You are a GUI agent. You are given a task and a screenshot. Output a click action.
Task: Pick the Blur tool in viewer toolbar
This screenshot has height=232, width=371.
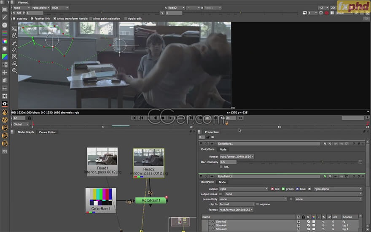[x=14, y=63]
